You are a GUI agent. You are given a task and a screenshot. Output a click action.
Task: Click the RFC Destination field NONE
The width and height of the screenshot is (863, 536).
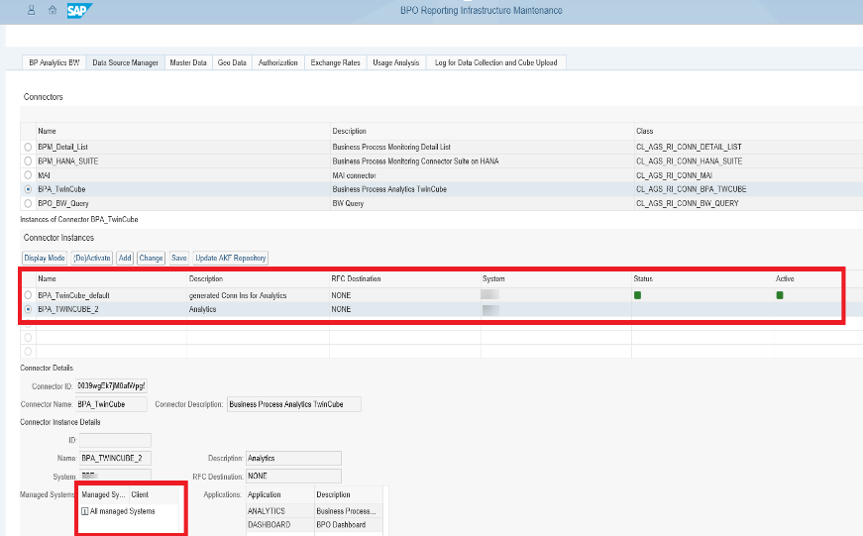pyautogui.click(x=293, y=476)
